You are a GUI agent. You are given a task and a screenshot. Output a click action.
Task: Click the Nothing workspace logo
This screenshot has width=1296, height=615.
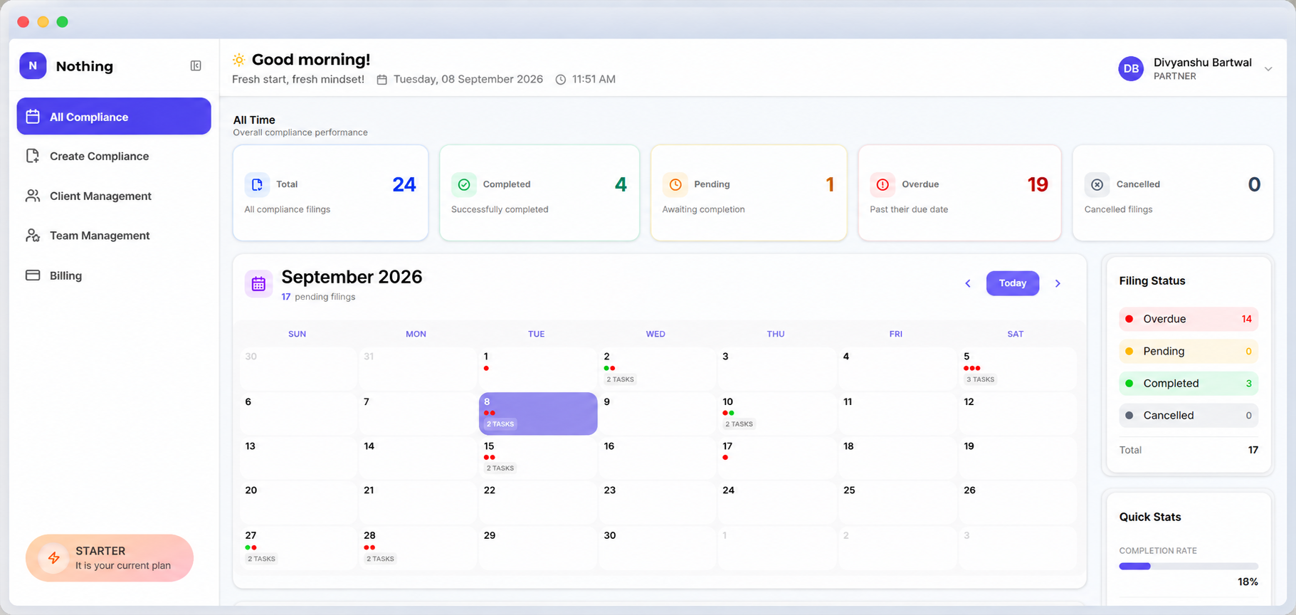point(33,65)
